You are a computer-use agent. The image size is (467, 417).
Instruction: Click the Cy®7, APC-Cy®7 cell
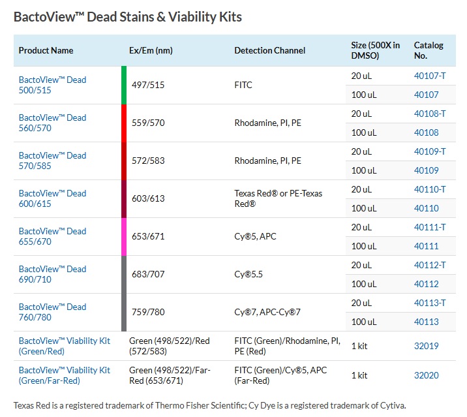tap(267, 313)
